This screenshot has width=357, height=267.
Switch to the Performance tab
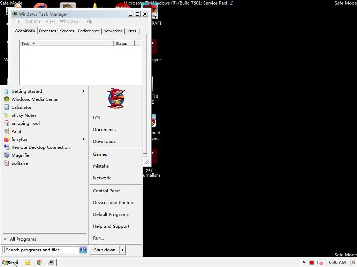click(x=89, y=31)
